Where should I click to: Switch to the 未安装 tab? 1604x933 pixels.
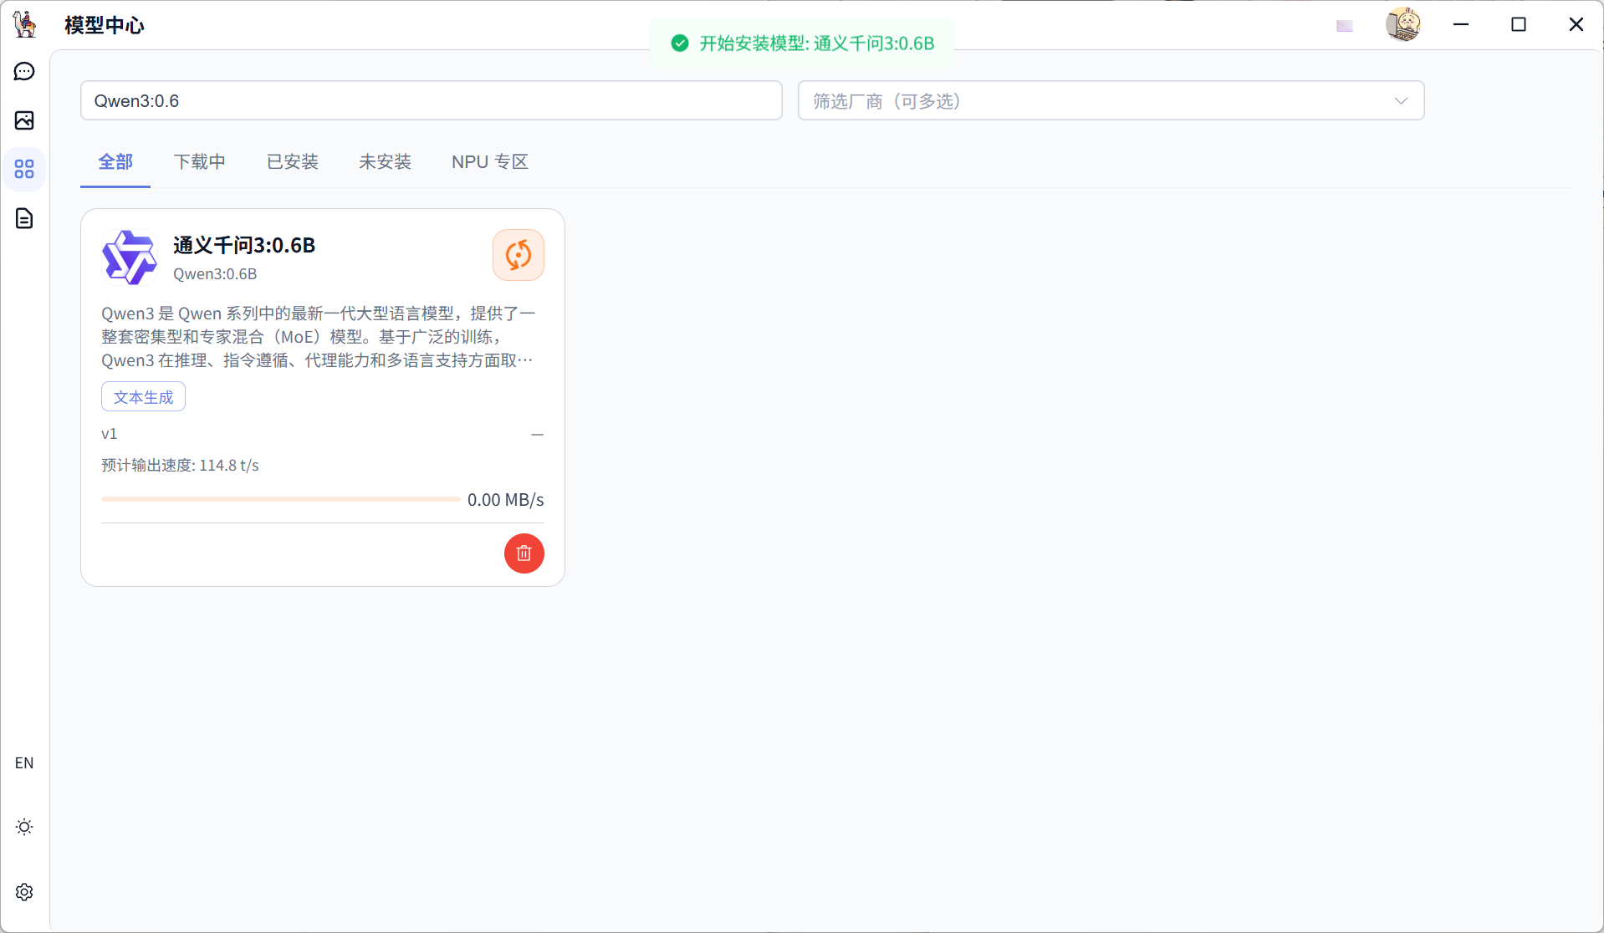(386, 162)
